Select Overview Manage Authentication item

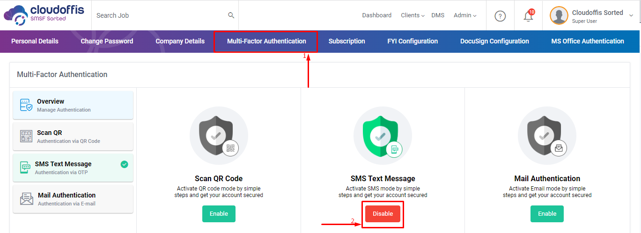pyautogui.click(x=73, y=105)
